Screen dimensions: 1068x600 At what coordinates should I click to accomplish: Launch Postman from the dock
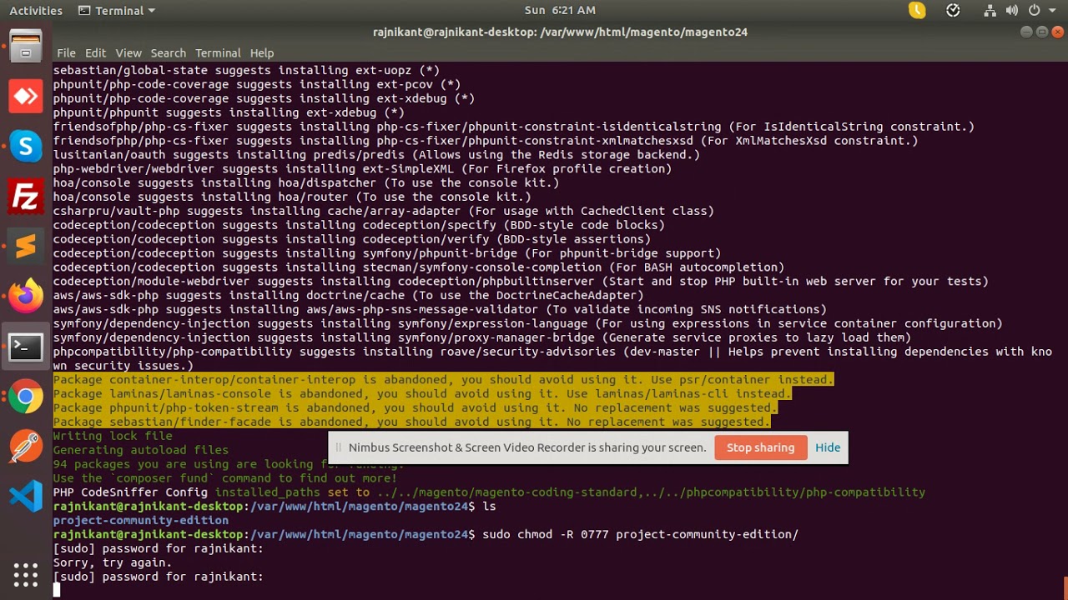[26, 447]
